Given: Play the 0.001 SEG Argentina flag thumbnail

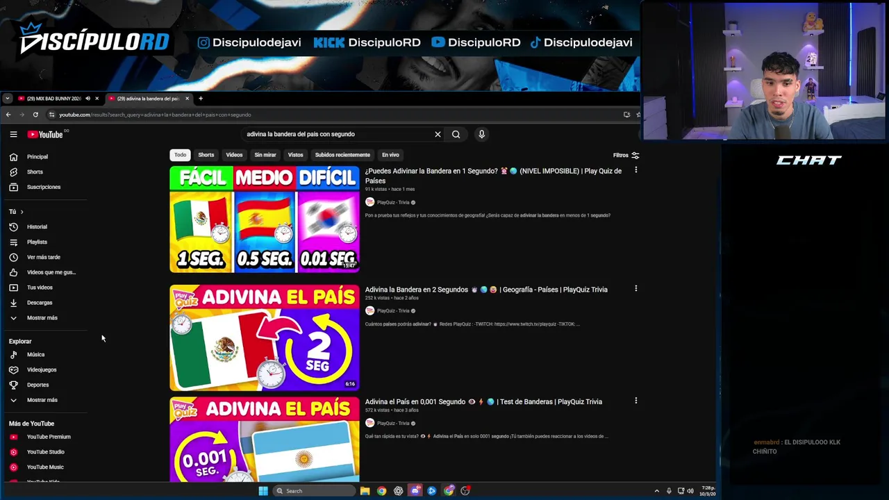Looking at the screenshot, I should [x=265, y=440].
